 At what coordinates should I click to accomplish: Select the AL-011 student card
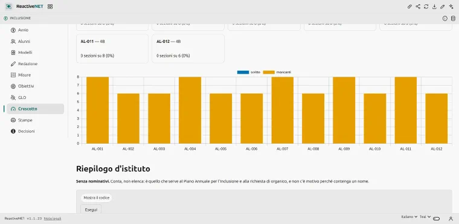click(x=112, y=48)
